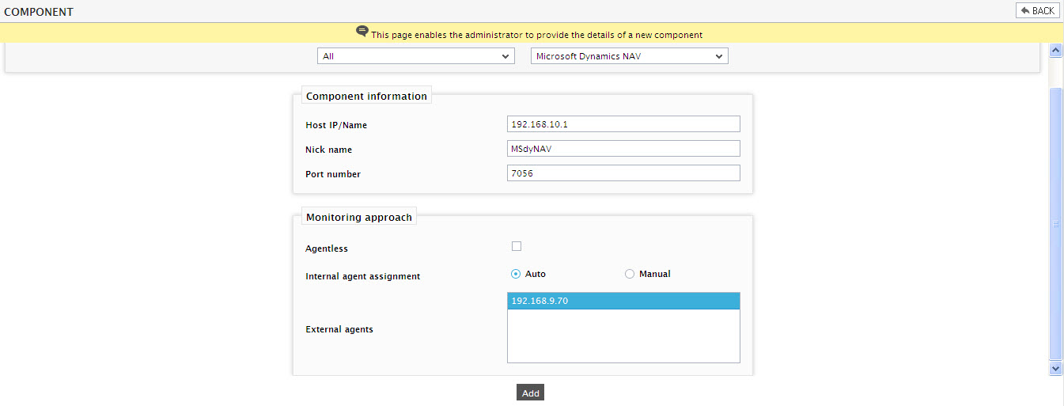Click the vertical scrollbar thumb
Viewport: 1064px width, 406px height.
(x=1055, y=224)
